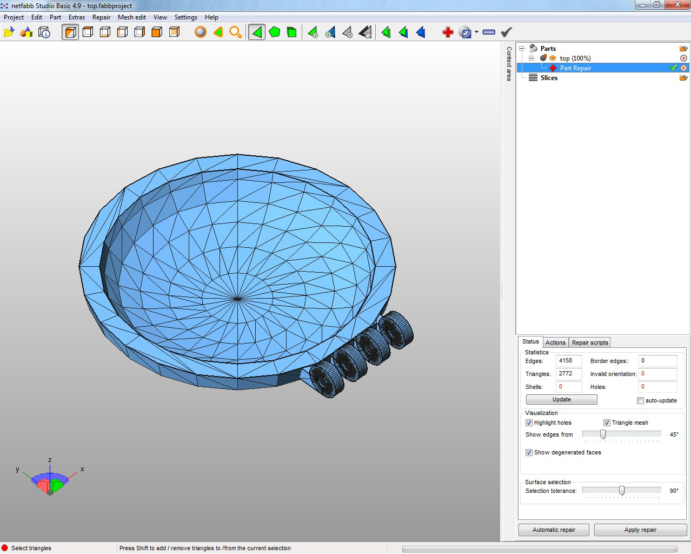
Task: Open the Mesh edit menu
Action: (132, 17)
